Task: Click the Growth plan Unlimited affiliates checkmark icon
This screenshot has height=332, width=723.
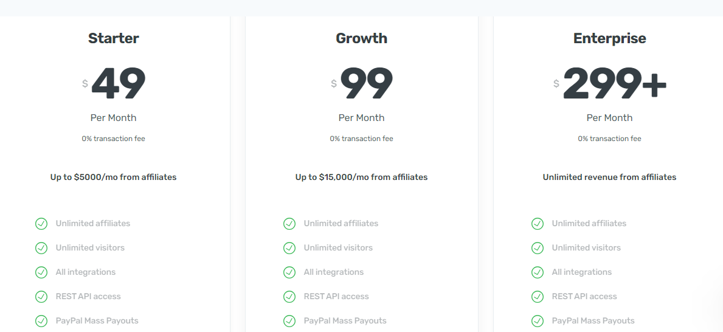Action: (289, 224)
